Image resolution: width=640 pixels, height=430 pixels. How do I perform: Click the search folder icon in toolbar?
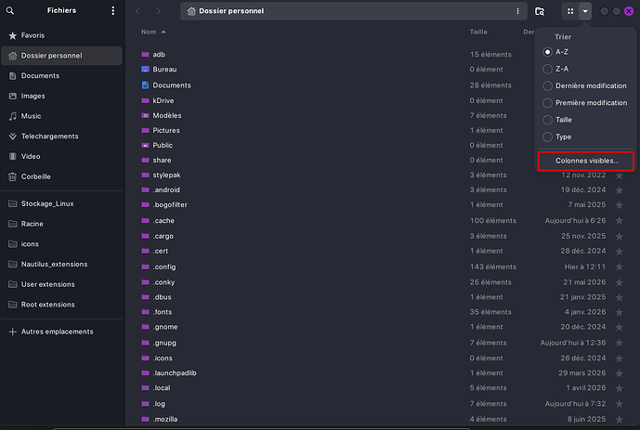(540, 11)
